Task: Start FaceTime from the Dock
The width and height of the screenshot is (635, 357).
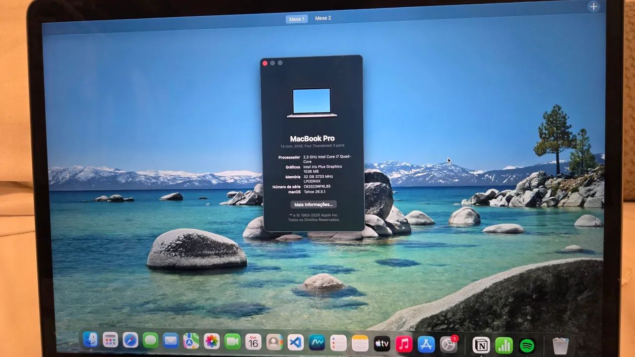Action: click(x=232, y=341)
